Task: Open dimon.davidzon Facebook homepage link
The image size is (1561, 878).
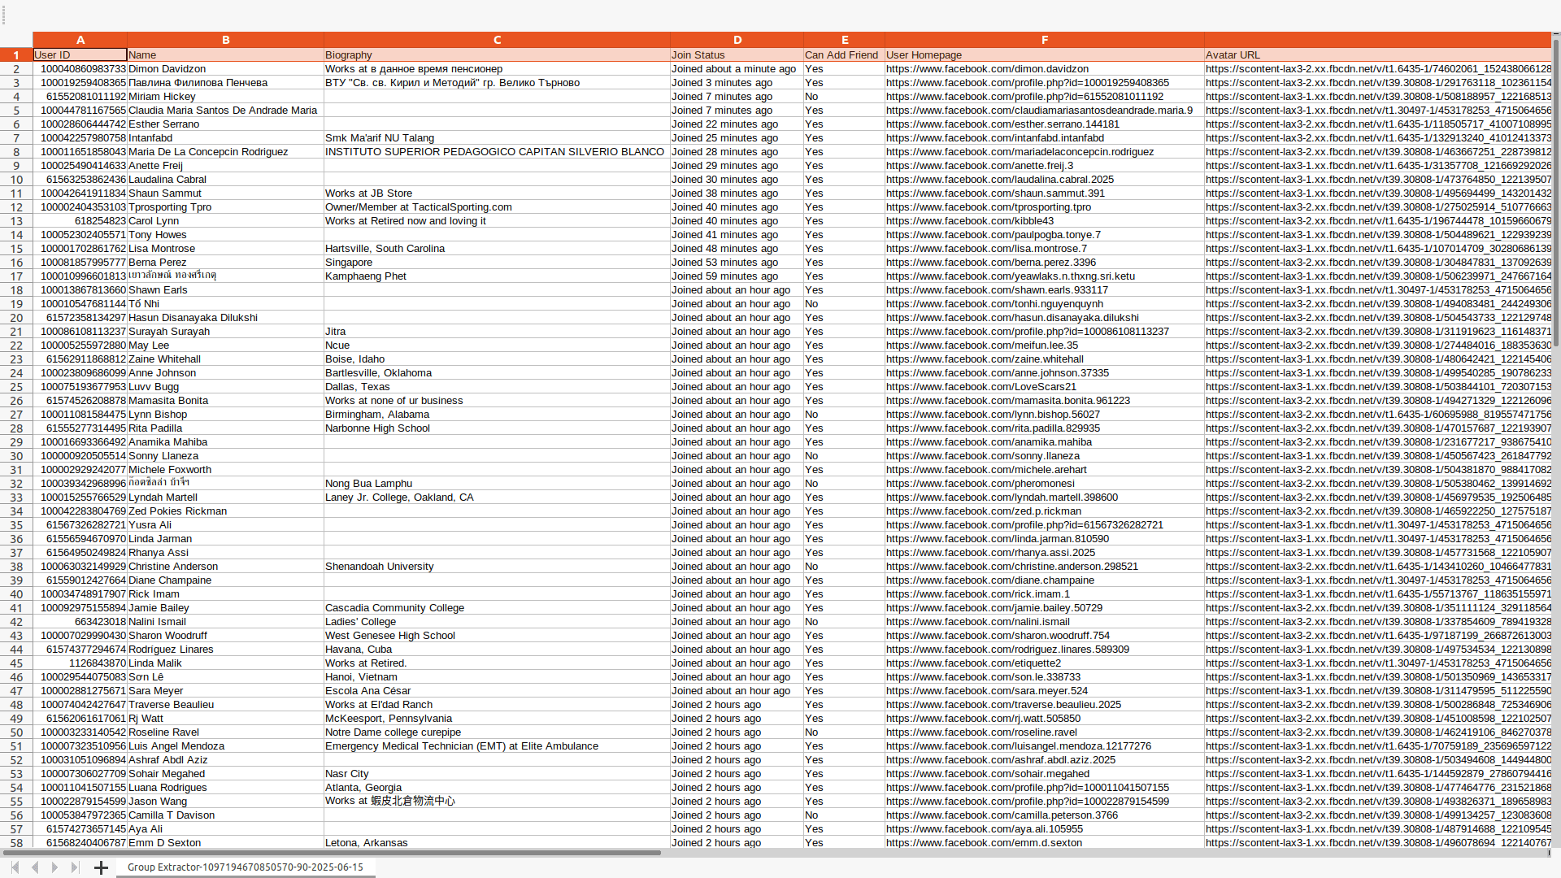Action: (987, 69)
